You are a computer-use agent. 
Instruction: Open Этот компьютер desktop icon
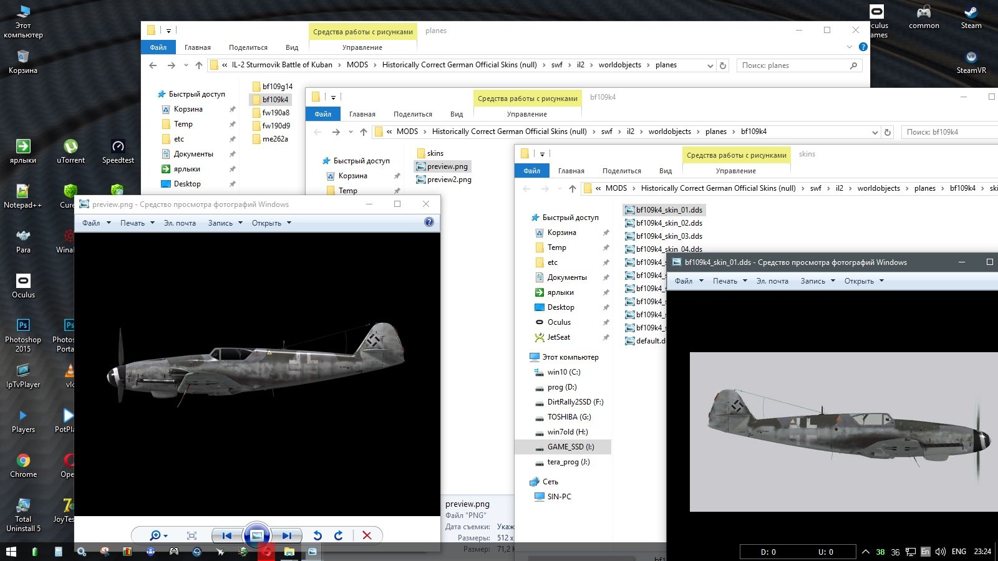tap(23, 22)
